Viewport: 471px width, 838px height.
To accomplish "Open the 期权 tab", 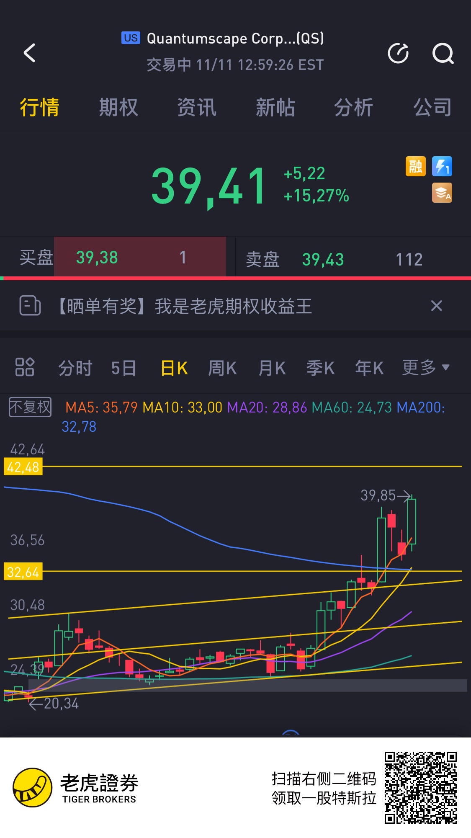I will [x=118, y=107].
